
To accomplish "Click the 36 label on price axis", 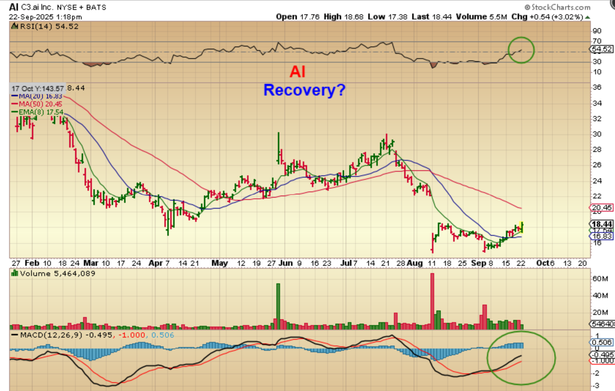I will point(597,87).
